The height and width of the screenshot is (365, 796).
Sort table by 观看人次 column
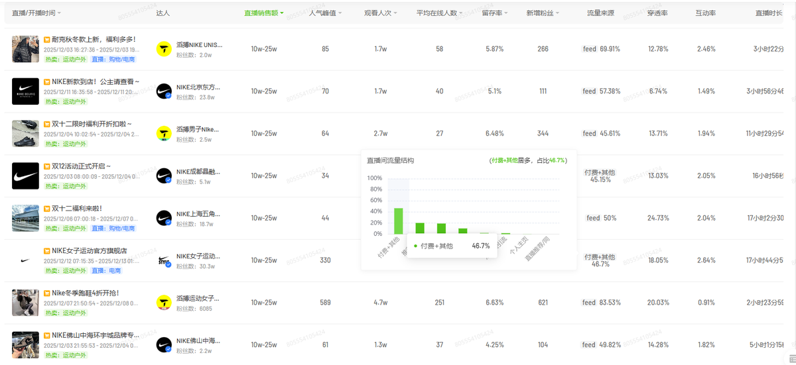point(381,13)
